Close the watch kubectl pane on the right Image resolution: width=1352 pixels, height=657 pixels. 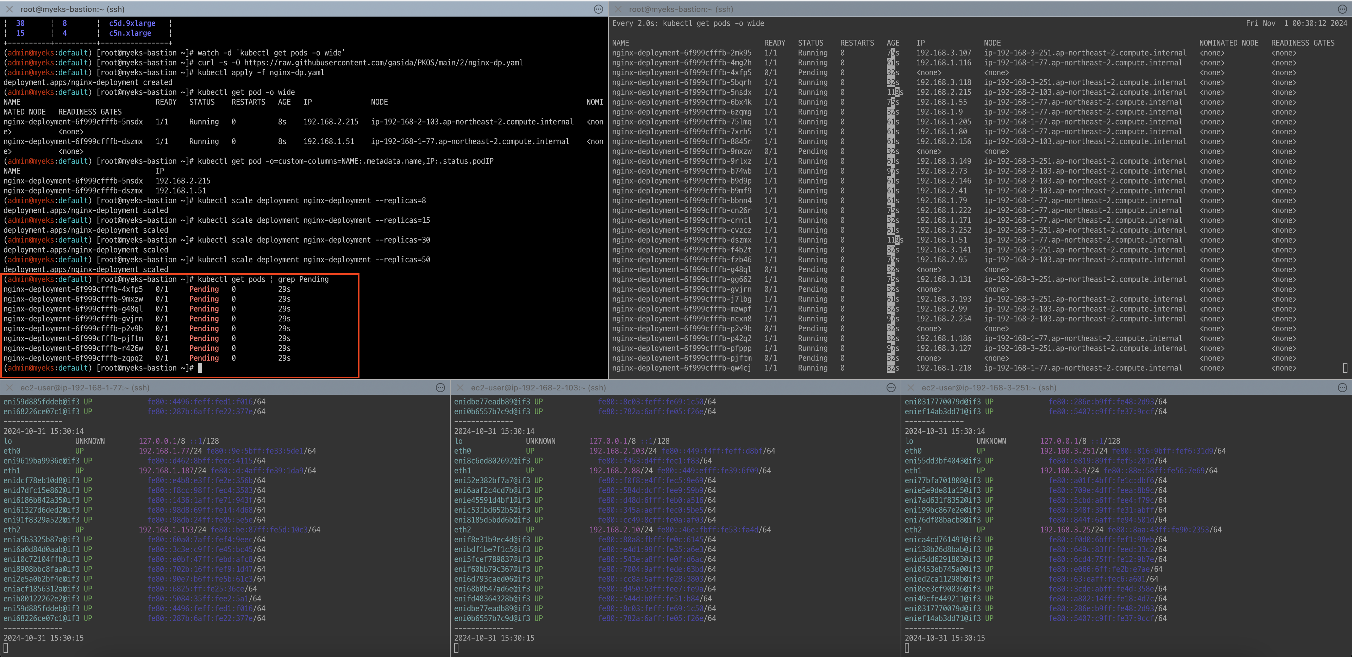[x=618, y=9]
